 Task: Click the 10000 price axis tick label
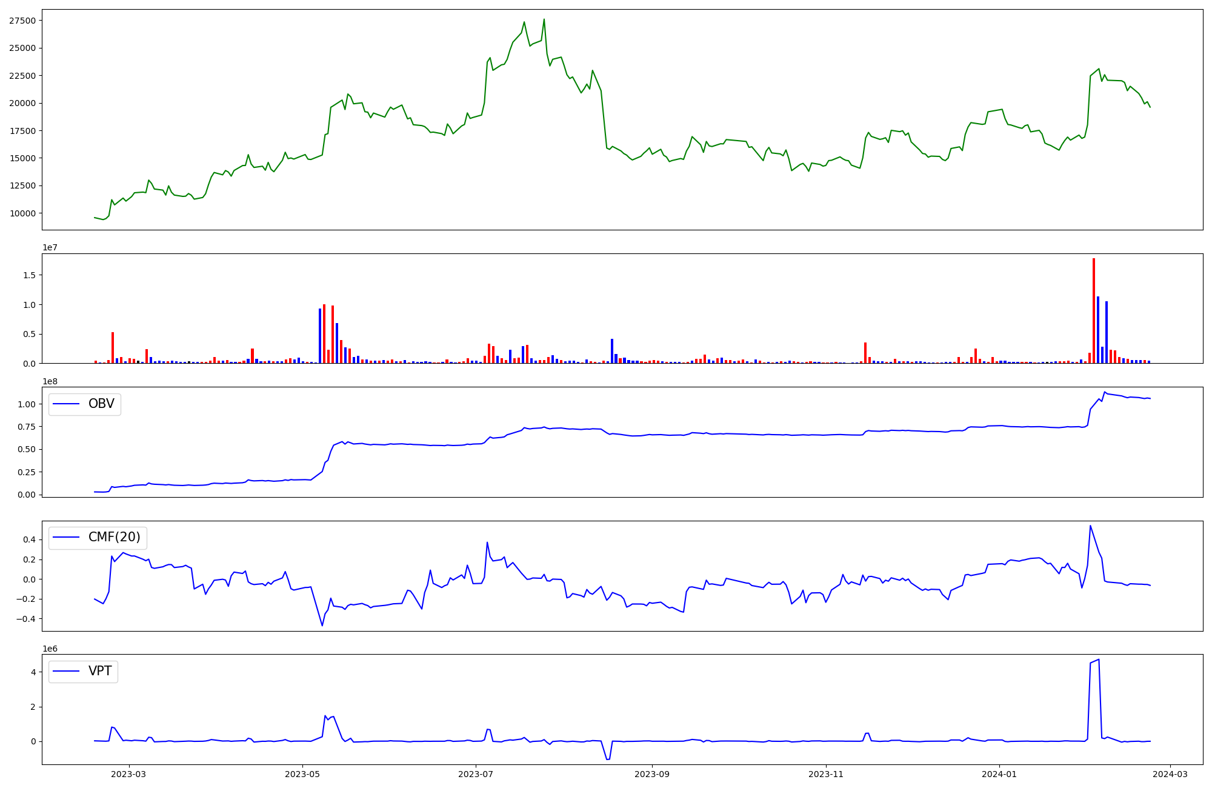[22, 213]
